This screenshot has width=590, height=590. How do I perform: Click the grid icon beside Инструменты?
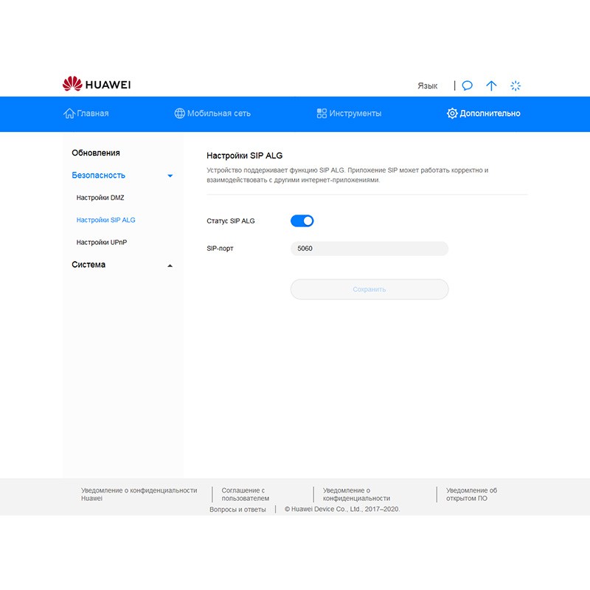pyautogui.click(x=322, y=114)
